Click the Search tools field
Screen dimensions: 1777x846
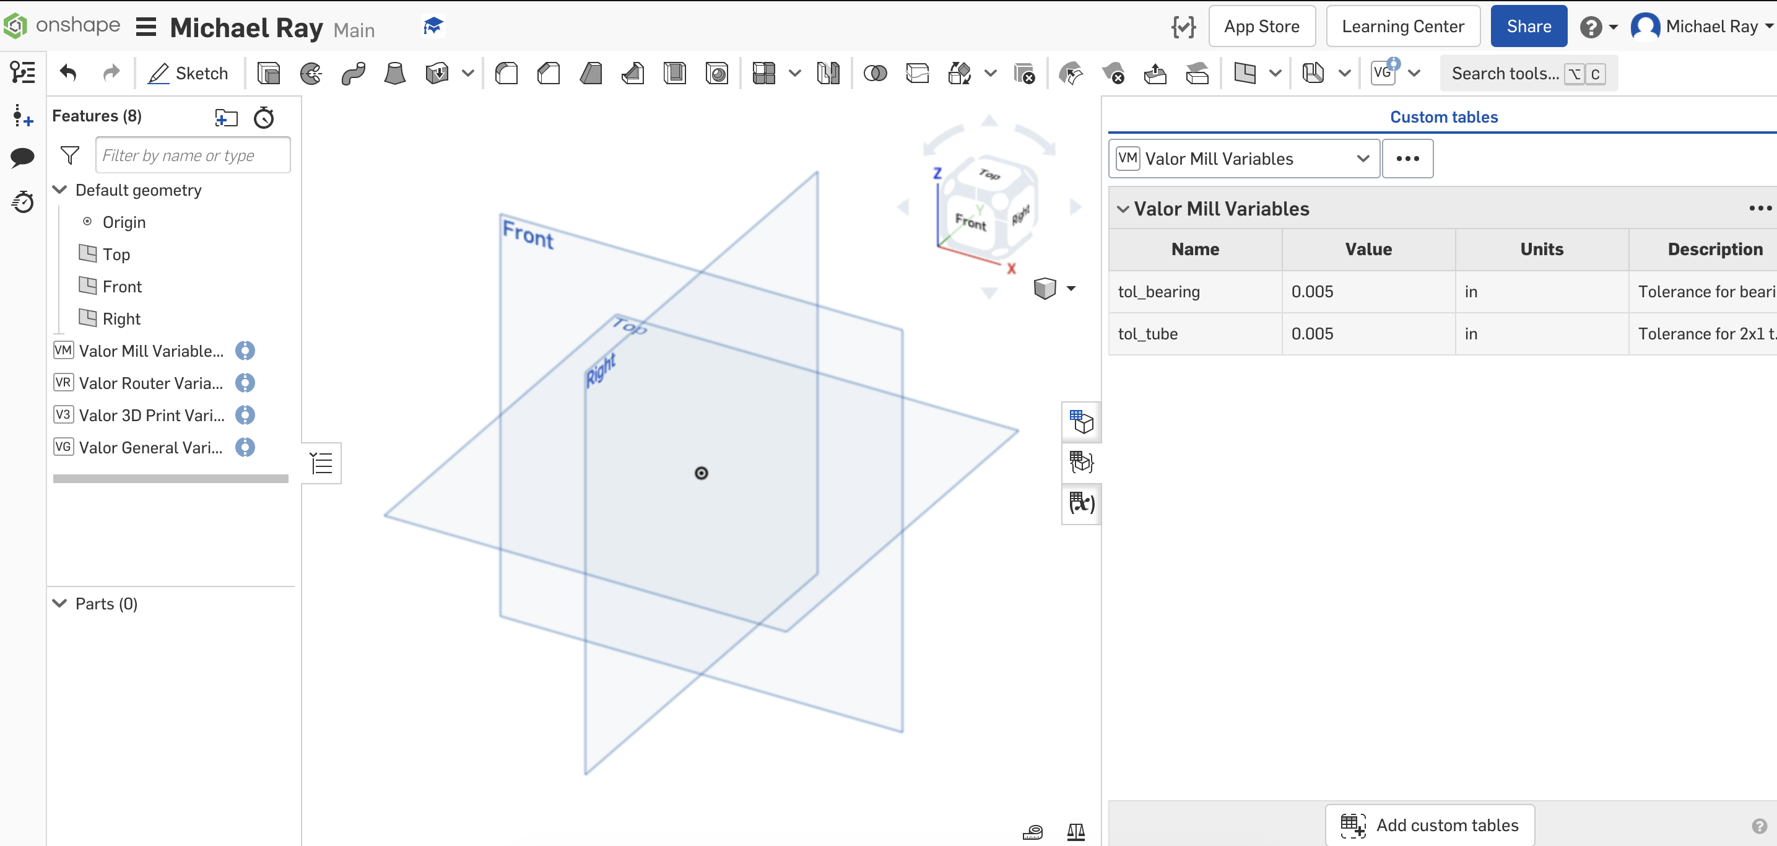pyautogui.click(x=1528, y=73)
